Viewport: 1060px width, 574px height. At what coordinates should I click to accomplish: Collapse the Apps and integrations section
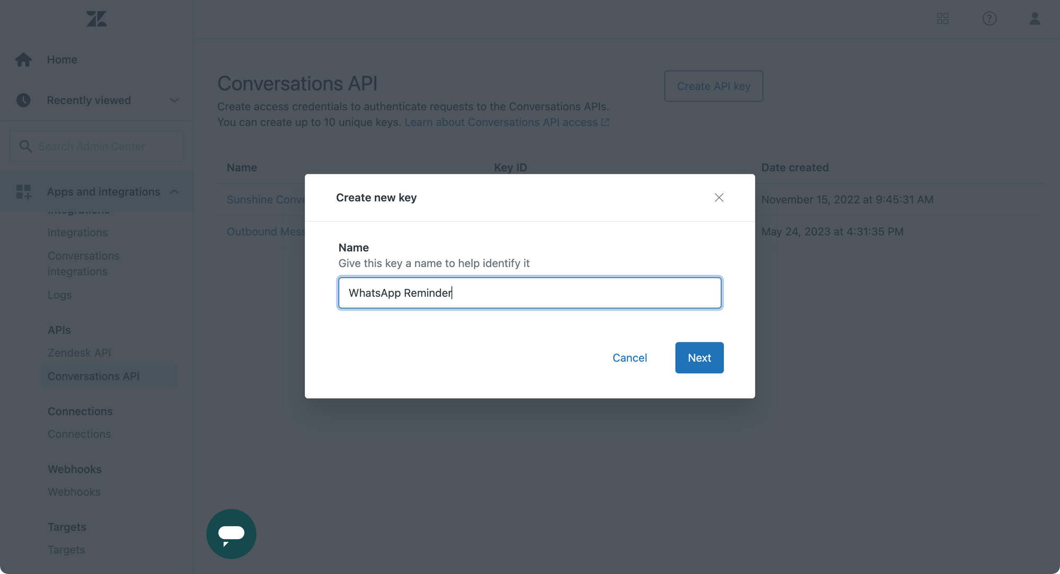[174, 191]
